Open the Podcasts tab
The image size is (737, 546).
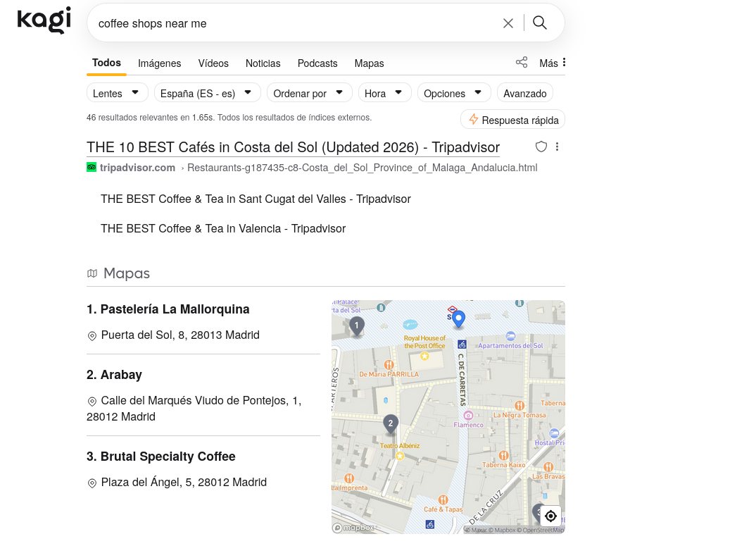[x=317, y=63]
